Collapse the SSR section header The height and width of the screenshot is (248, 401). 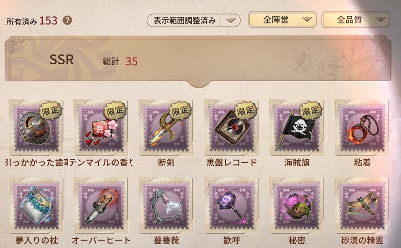click(x=198, y=59)
